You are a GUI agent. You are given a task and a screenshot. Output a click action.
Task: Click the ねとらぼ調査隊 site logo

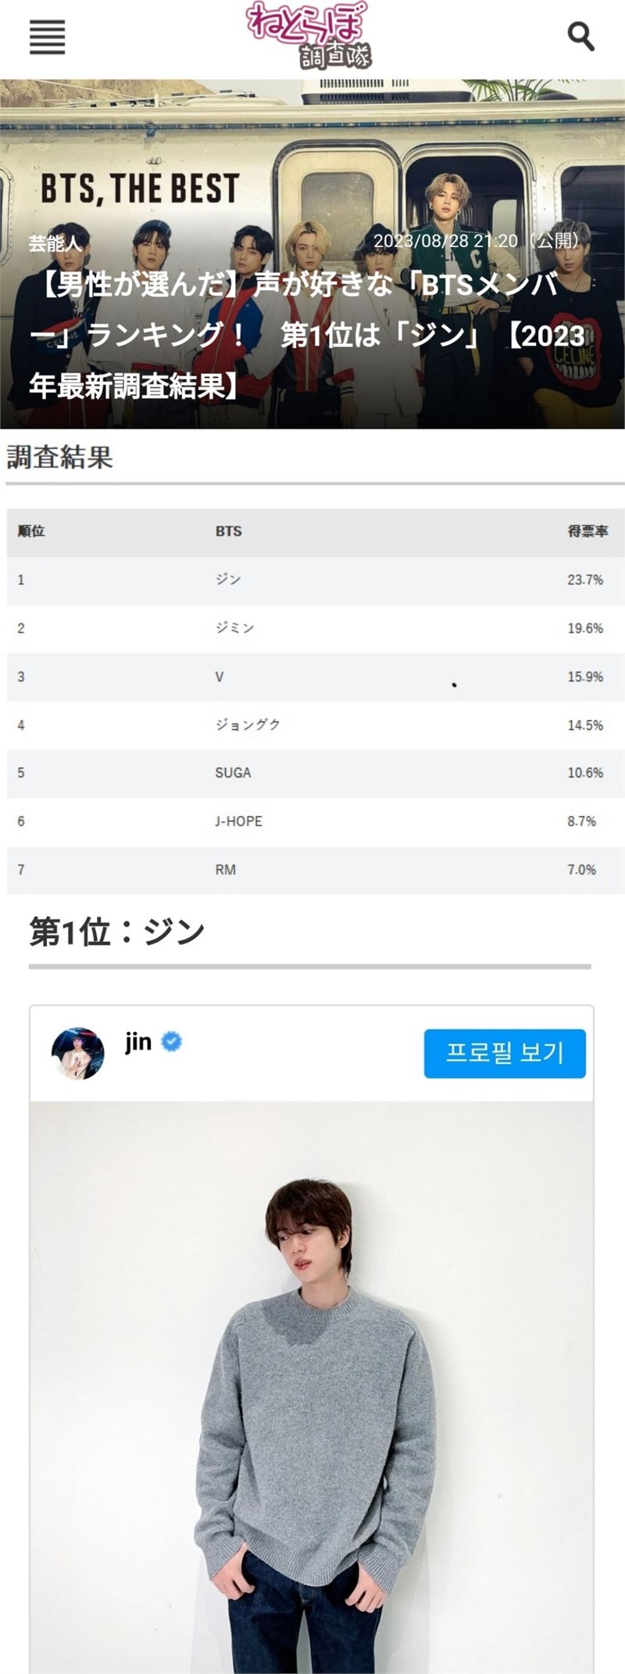pos(309,35)
